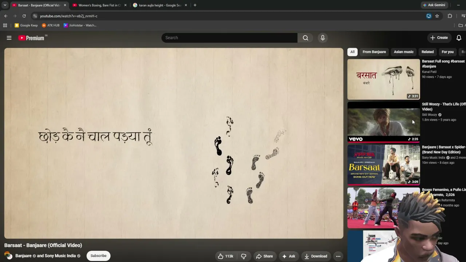Open Chrome Extensions puzzle icon
The width and height of the screenshot is (466, 262).
[450, 16]
